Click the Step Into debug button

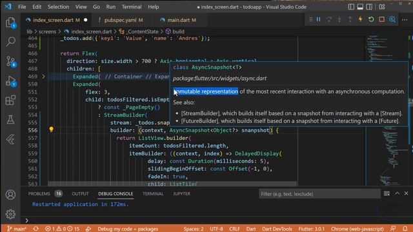click(339, 19)
